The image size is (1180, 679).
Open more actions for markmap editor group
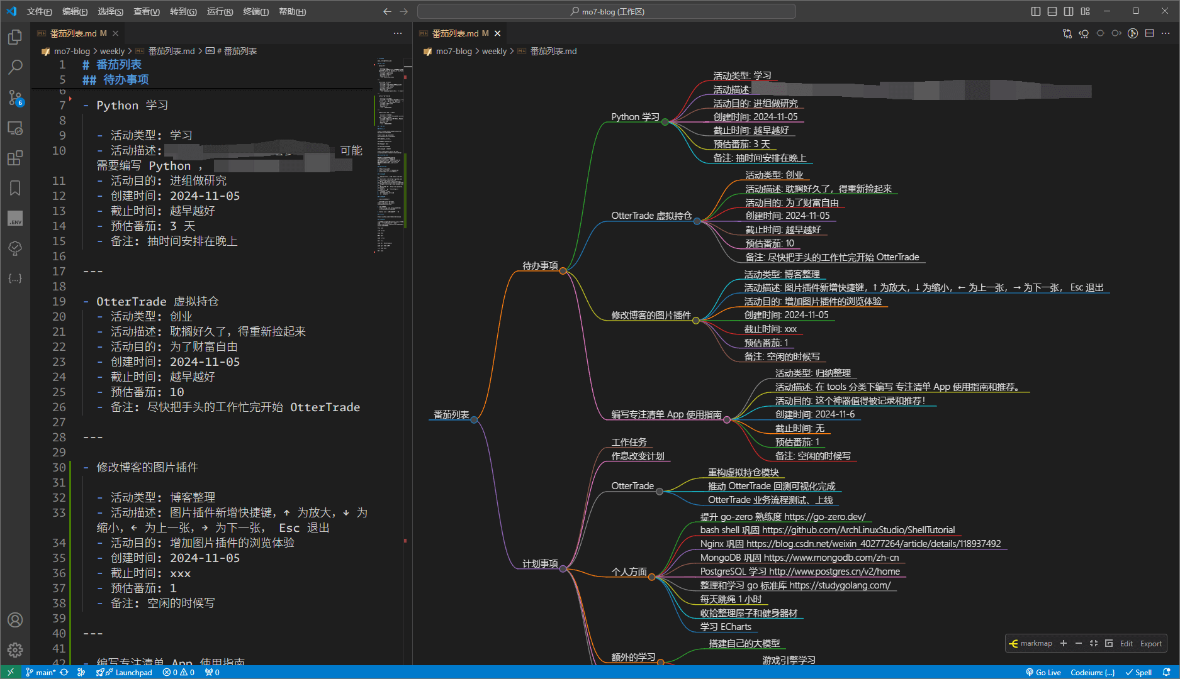click(1166, 33)
